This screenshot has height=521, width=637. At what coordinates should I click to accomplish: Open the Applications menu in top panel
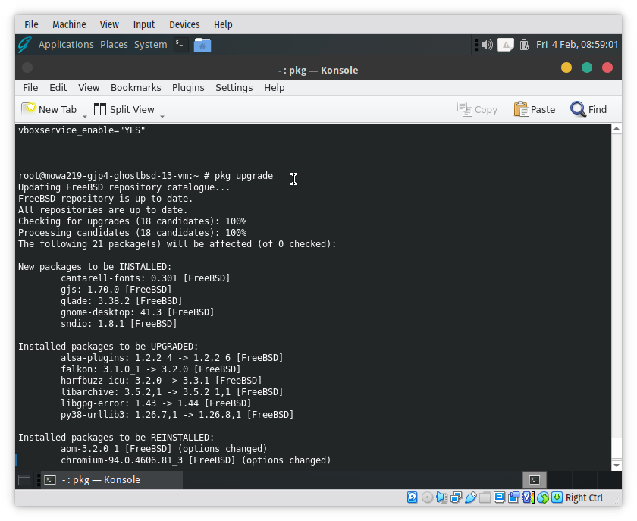coord(66,45)
